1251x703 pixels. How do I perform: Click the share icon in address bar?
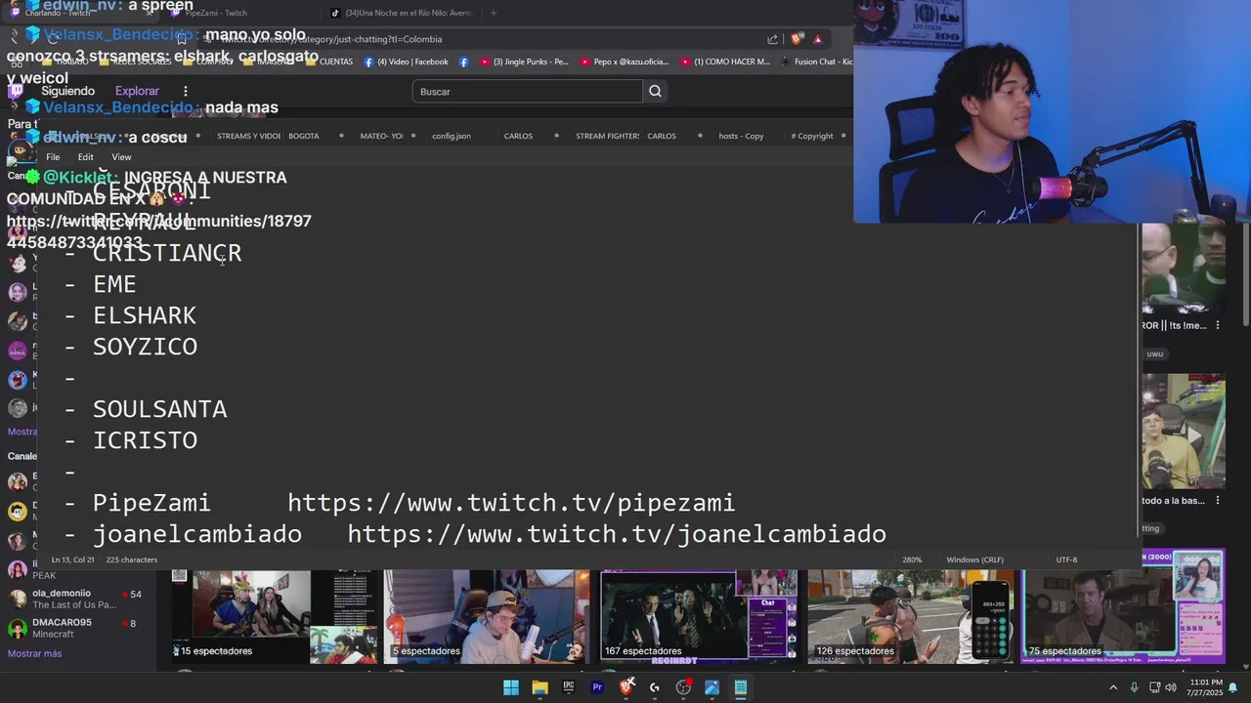(x=773, y=39)
